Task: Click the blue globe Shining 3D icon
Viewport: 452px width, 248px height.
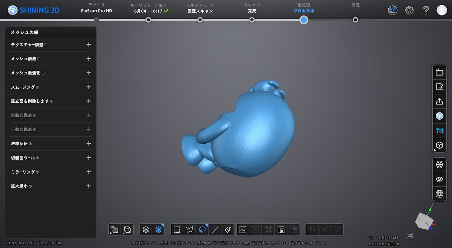Action: click(439, 116)
